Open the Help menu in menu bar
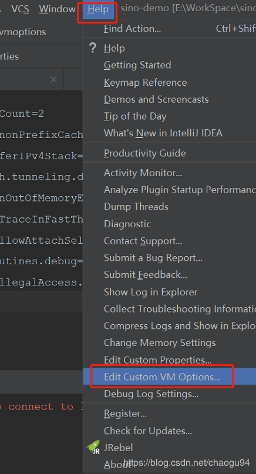The image size is (256, 474). [98, 9]
